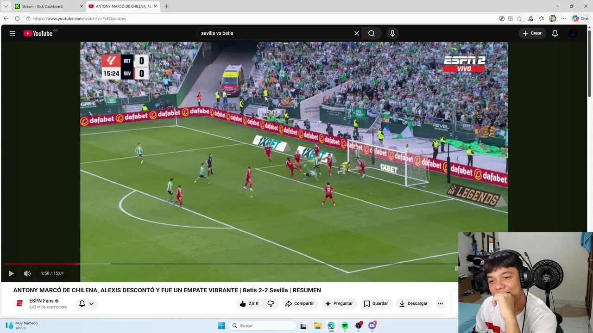The image size is (593, 333).
Task: Open Discord from the taskbar
Action: click(372, 326)
